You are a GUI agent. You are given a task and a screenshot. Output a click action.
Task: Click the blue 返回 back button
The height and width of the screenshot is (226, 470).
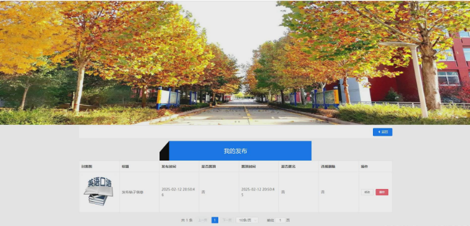[x=382, y=132]
